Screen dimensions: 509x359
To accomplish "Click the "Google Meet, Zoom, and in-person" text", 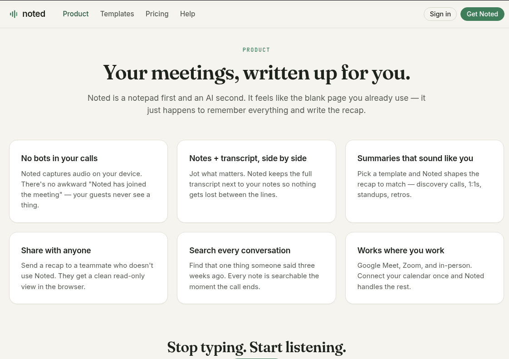I will pos(421,276).
